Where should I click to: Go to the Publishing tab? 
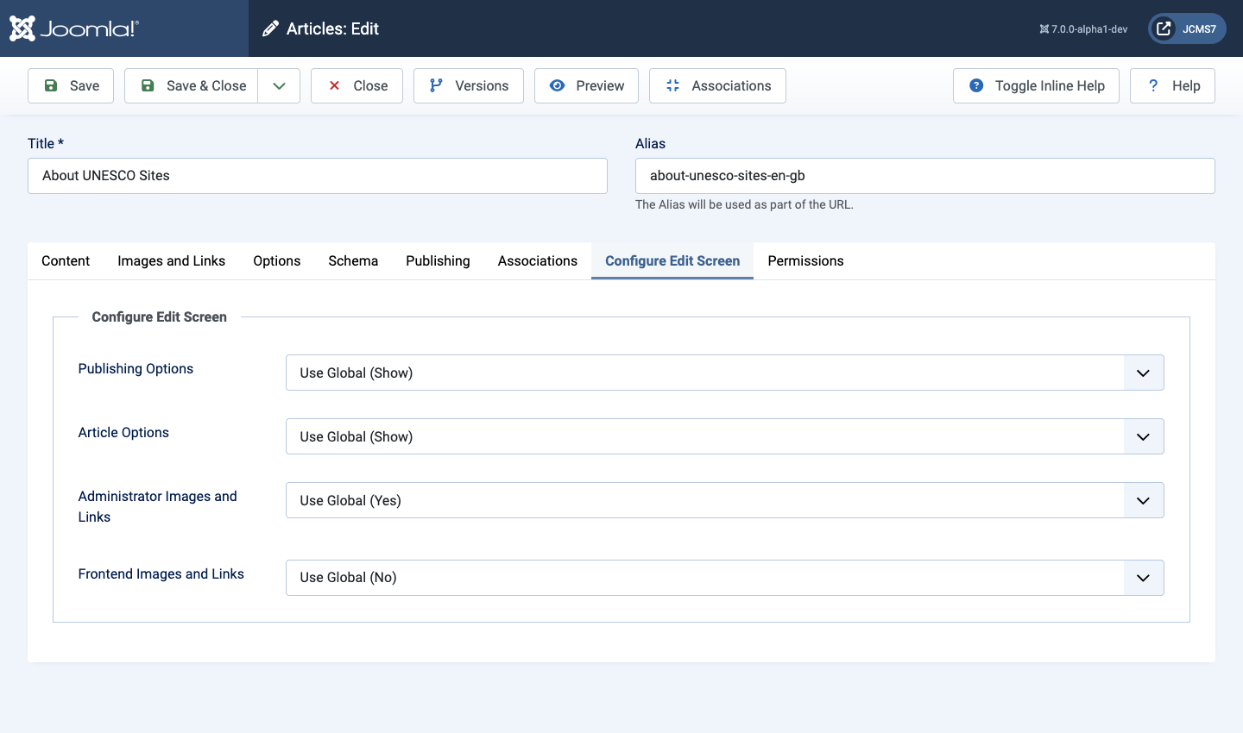[x=438, y=260]
